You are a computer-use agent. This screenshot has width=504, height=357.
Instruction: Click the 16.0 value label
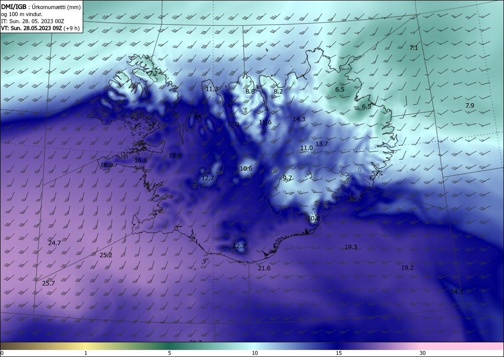[x=106, y=165]
